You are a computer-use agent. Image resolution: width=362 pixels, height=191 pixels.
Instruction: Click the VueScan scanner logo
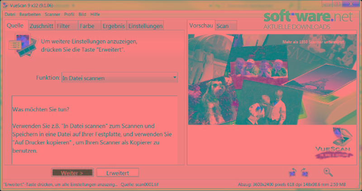[x=334, y=143]
